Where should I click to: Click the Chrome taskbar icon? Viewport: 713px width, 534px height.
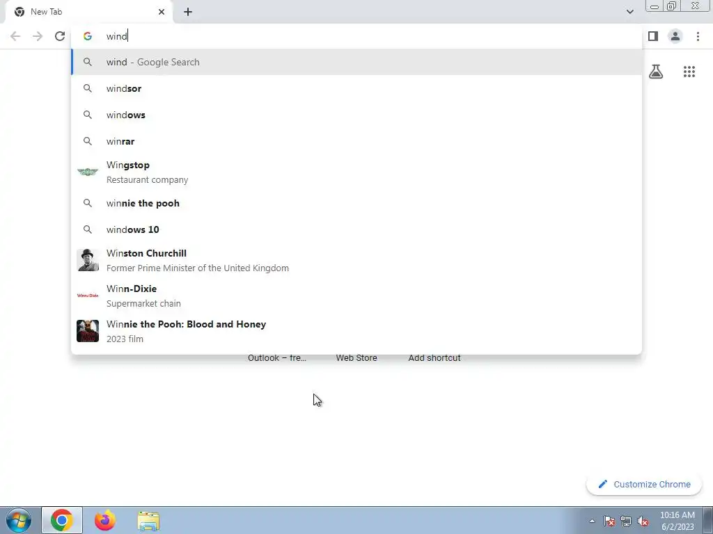(x=62, y=520)
